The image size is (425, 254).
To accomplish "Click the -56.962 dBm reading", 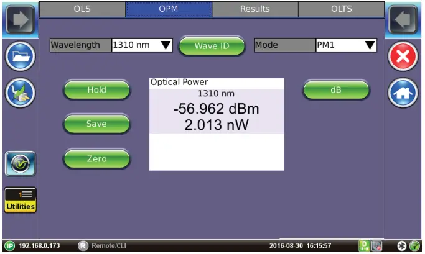I will (x=217, y=109).
